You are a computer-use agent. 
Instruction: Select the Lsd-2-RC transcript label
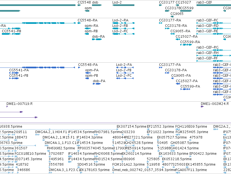pos(120,31)
